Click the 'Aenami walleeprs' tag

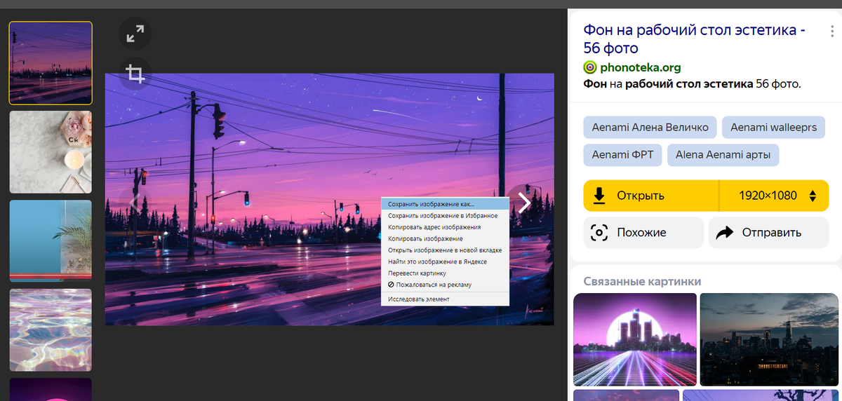774,128
